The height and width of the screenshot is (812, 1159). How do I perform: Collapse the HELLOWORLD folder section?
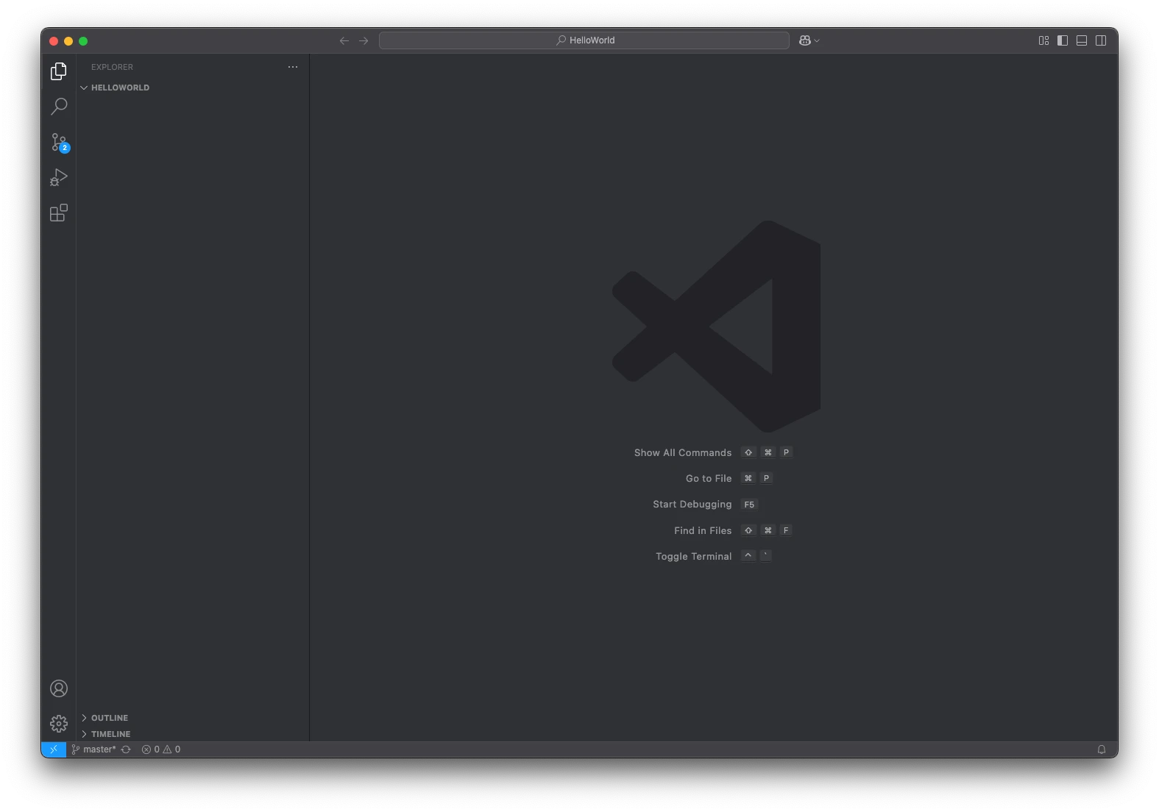click(x=119, y=88)
